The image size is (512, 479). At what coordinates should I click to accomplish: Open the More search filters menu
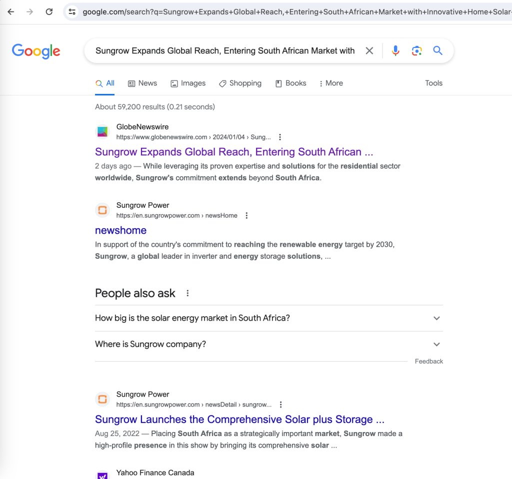pyautogui.click(x=331, y=83)
